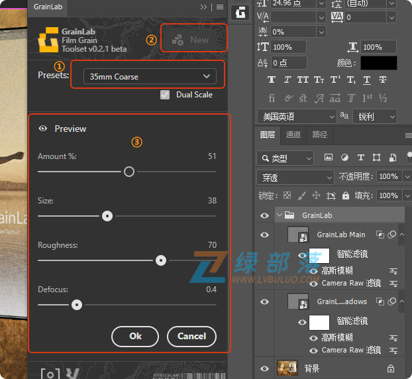
Task: Open the leading (自动) dropdown
Action: pyautogui.click(x=391, y=3)
